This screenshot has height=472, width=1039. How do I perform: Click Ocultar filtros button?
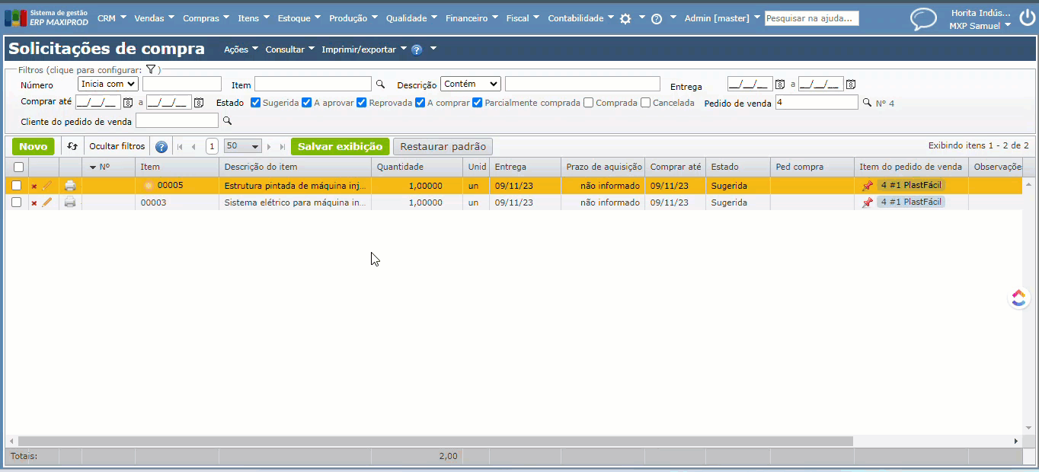click(117, 146)
